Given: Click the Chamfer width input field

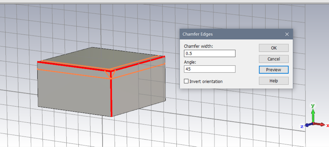Looking at the screenshot, I should (210, 54).
